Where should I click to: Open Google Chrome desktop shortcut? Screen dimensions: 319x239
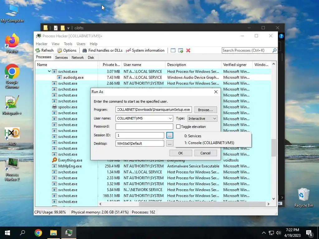tap(12, 76)
